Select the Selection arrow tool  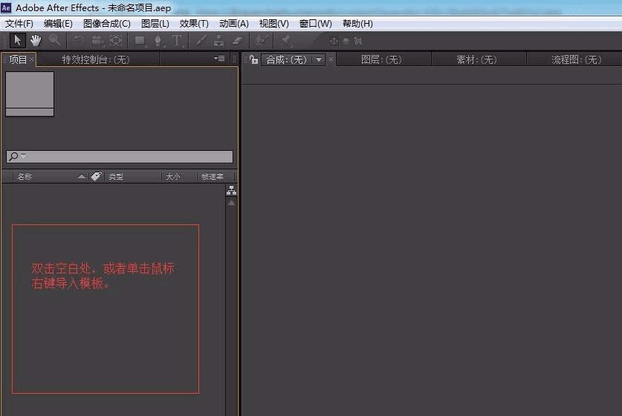(17, 40)
